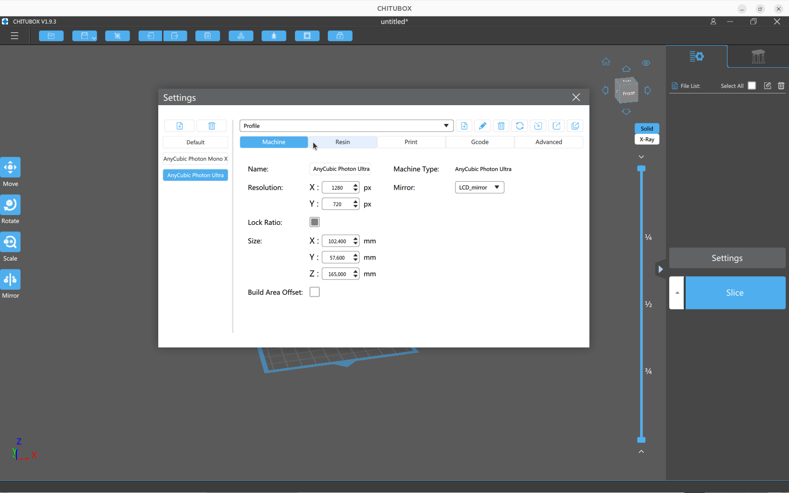Click the view cube up arrow

(x=626, y=69)
